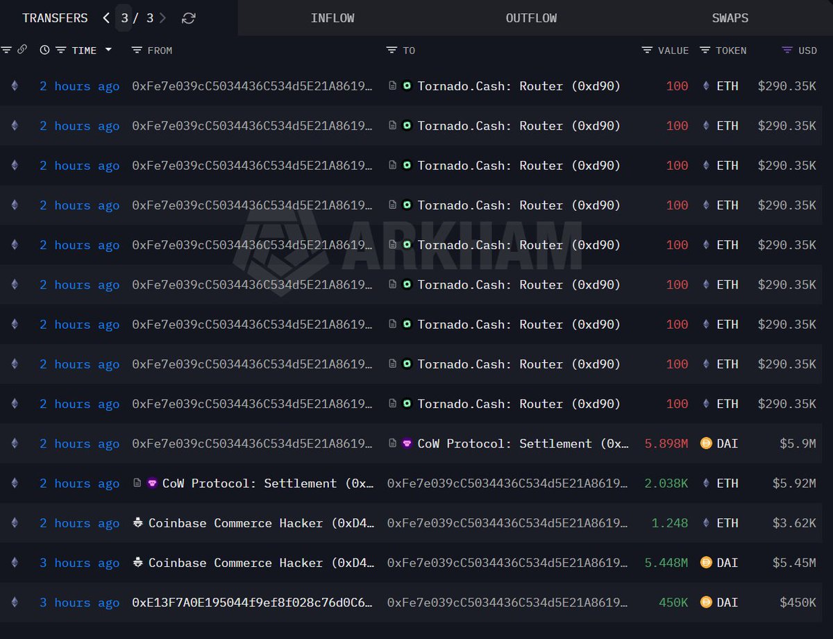Click the $450K USD amount
The width and height of the screenshot is (833, 639).
(798, 602)
